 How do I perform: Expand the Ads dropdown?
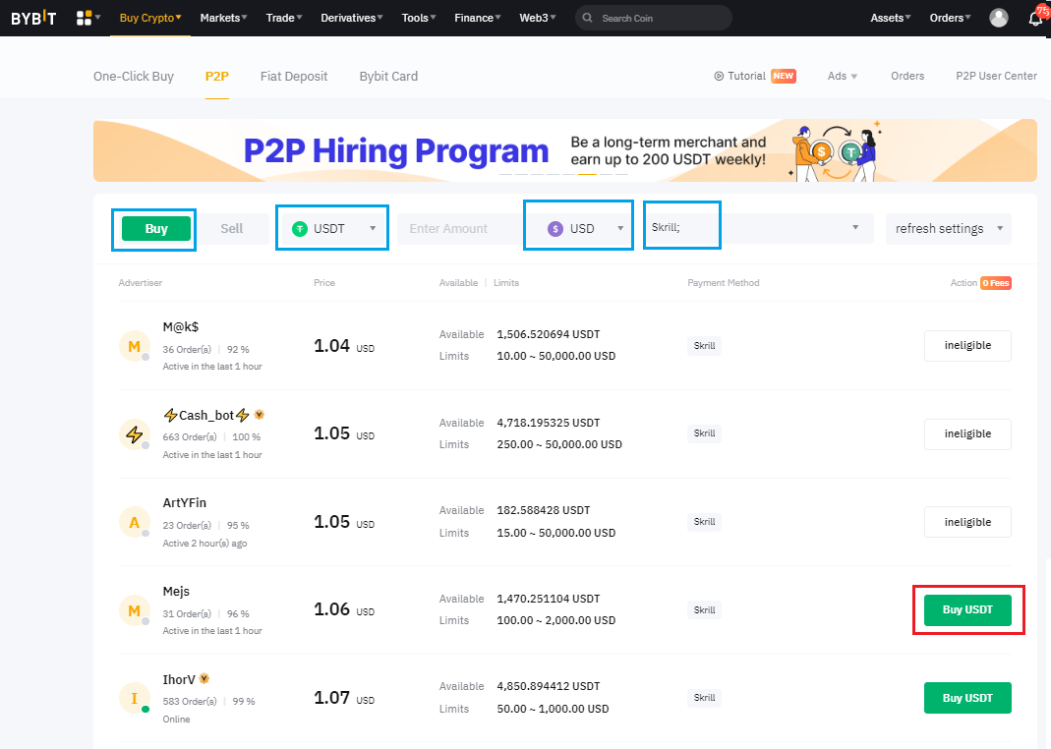pos(843,77)
